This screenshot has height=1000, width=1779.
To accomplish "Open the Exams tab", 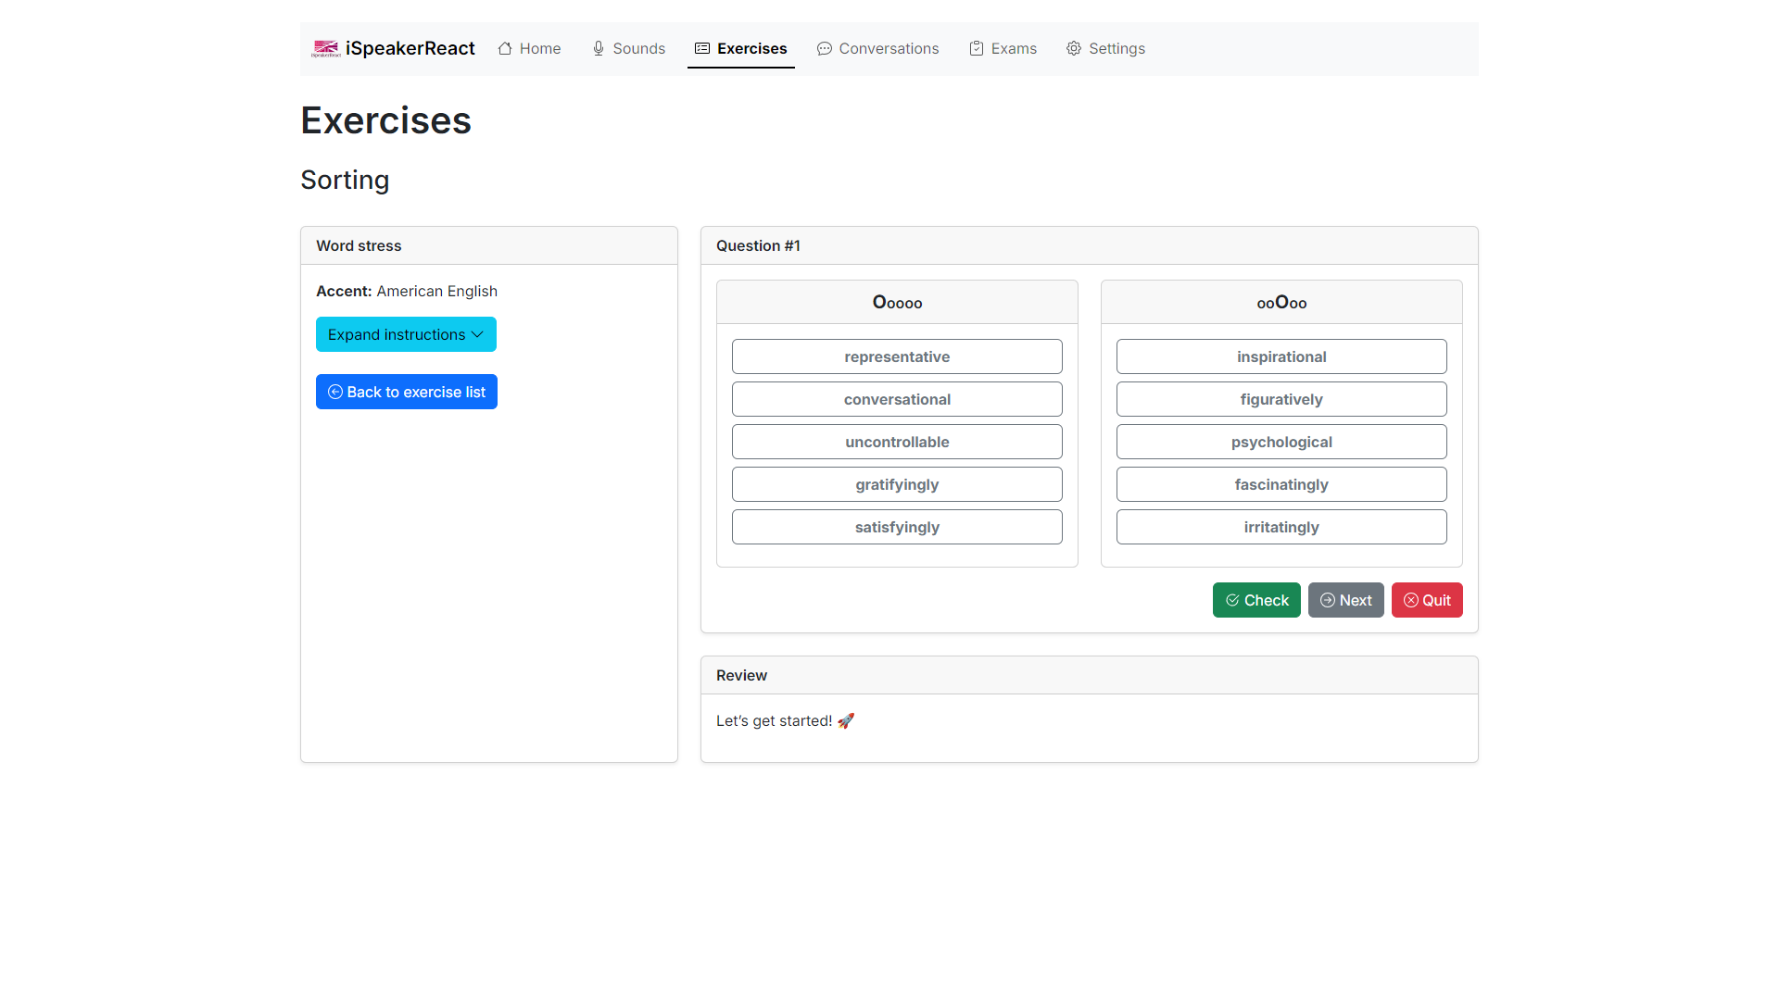I will click(x=1003, y=48).
